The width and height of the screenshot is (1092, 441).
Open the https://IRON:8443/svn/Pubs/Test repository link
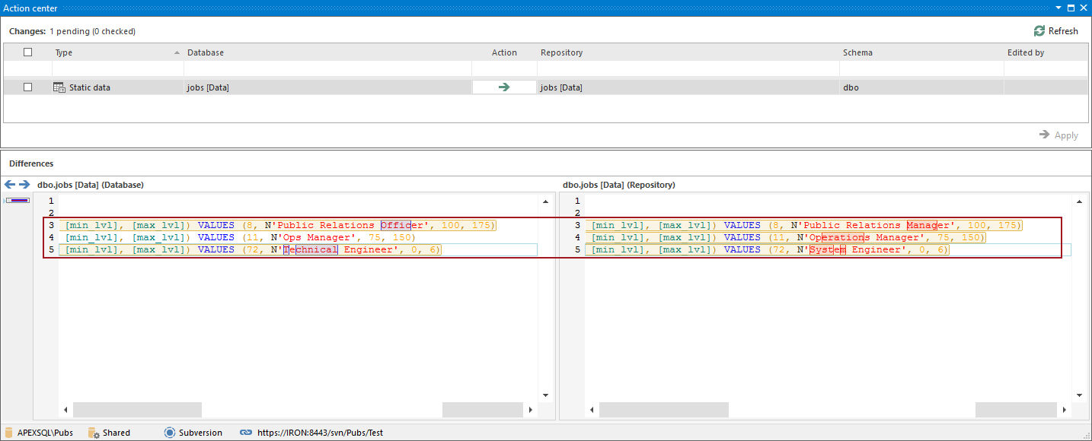click(x=320, y=433)
